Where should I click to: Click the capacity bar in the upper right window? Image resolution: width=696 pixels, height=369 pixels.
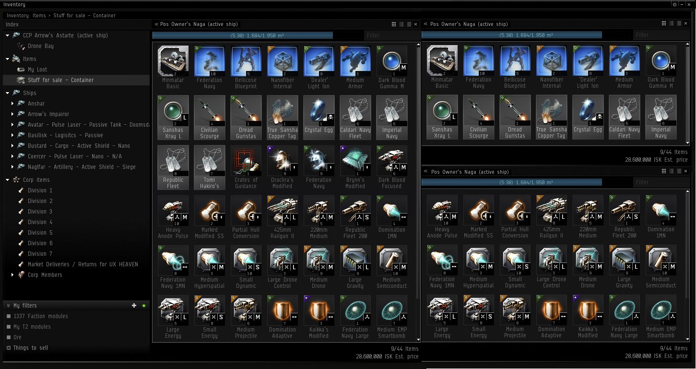[x=527, y=35]
